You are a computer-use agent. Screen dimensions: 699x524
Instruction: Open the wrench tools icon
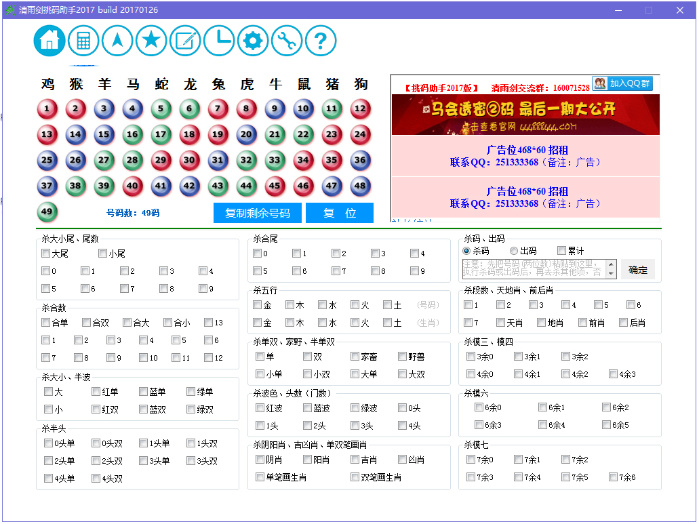[287, 41]
